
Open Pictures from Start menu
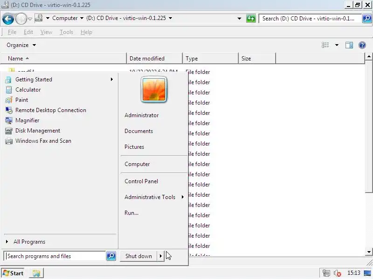pyautogui.click(x=134, y=147)
